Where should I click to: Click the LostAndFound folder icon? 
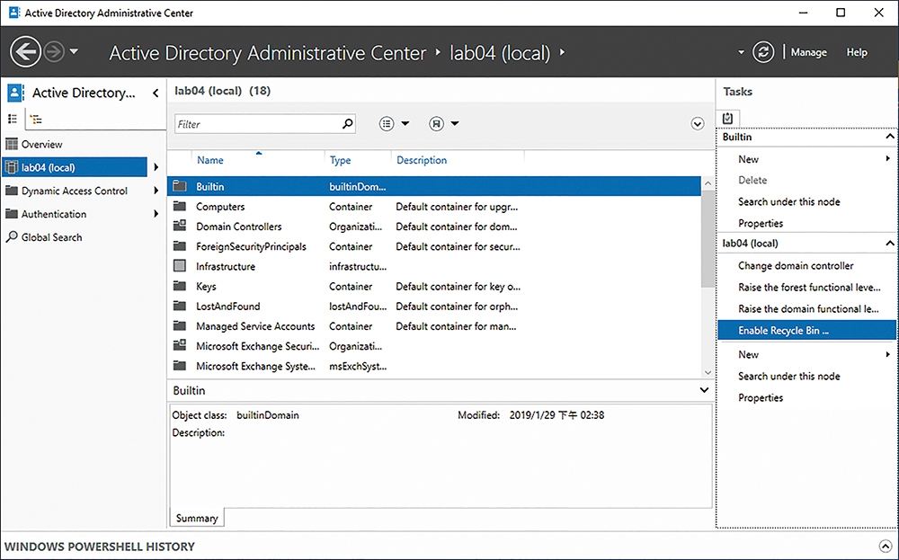point(180,307)
